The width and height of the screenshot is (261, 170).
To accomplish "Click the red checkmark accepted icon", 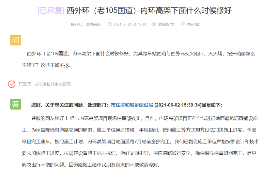I will pos(12,84).
